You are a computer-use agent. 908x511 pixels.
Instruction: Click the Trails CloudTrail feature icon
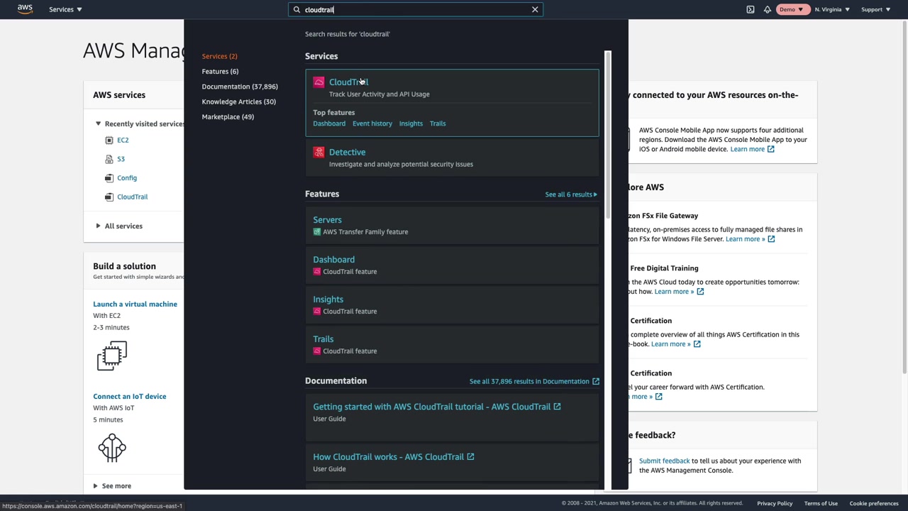317,351
